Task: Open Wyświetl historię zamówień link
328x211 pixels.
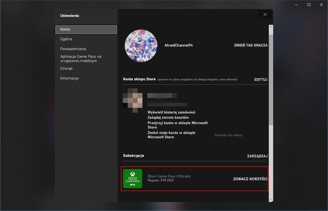Action: [171, 112]
